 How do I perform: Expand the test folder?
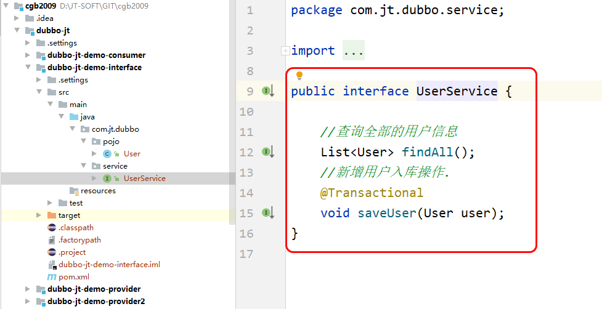(50, 203)
